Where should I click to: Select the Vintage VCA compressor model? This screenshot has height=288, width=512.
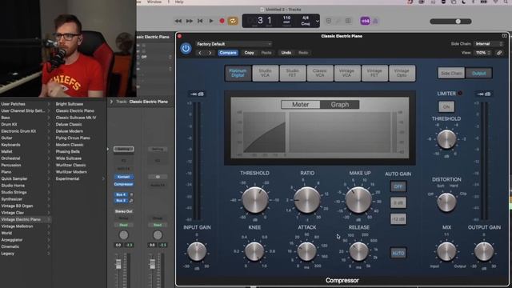click(346, 73)
